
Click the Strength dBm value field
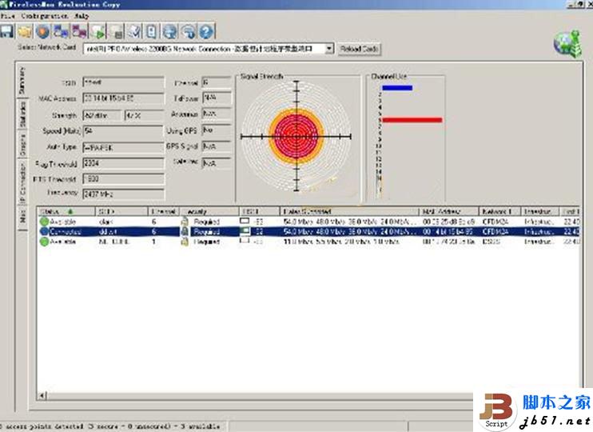(102, 115)
